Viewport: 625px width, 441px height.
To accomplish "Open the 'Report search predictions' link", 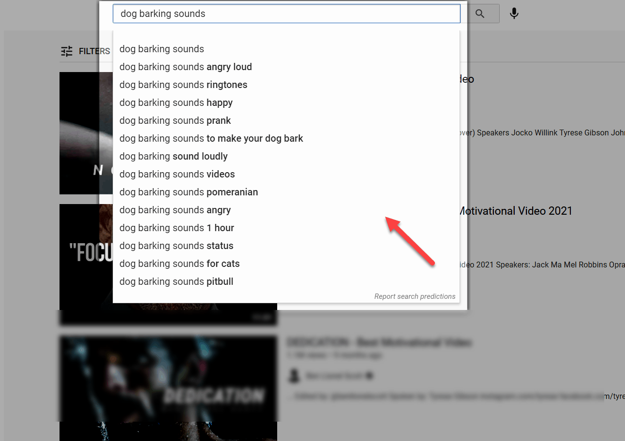I will (415, 296).
